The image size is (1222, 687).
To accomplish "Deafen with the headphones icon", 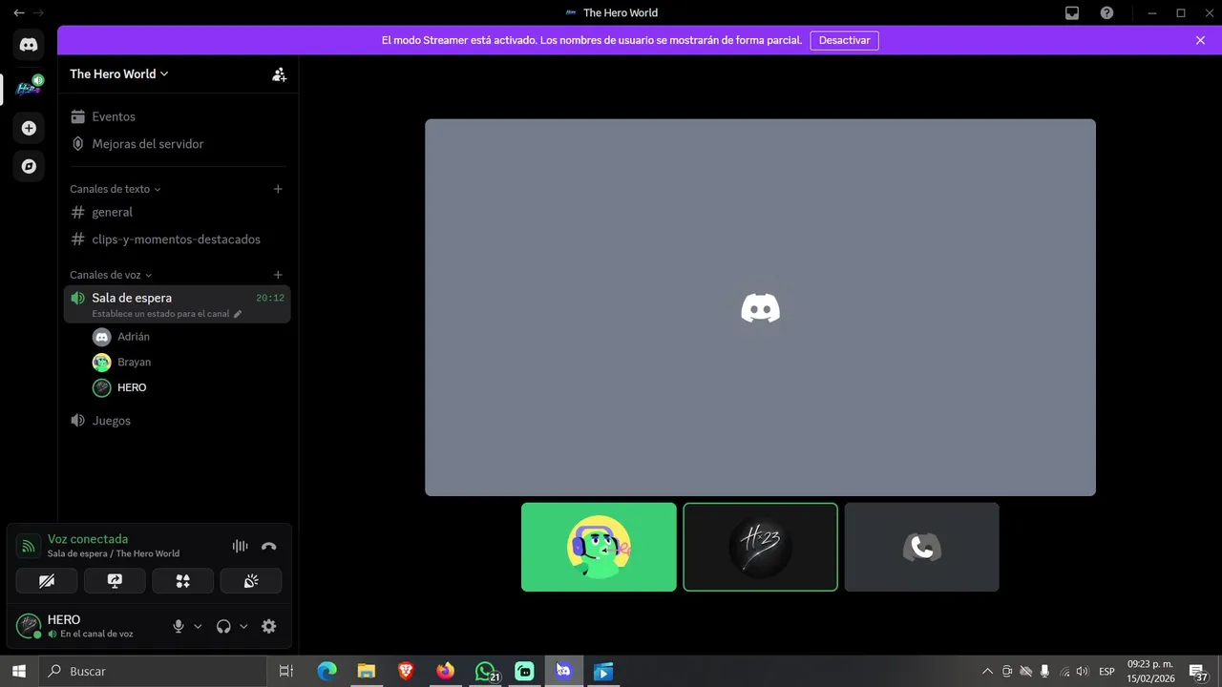I will click(223, 626).
